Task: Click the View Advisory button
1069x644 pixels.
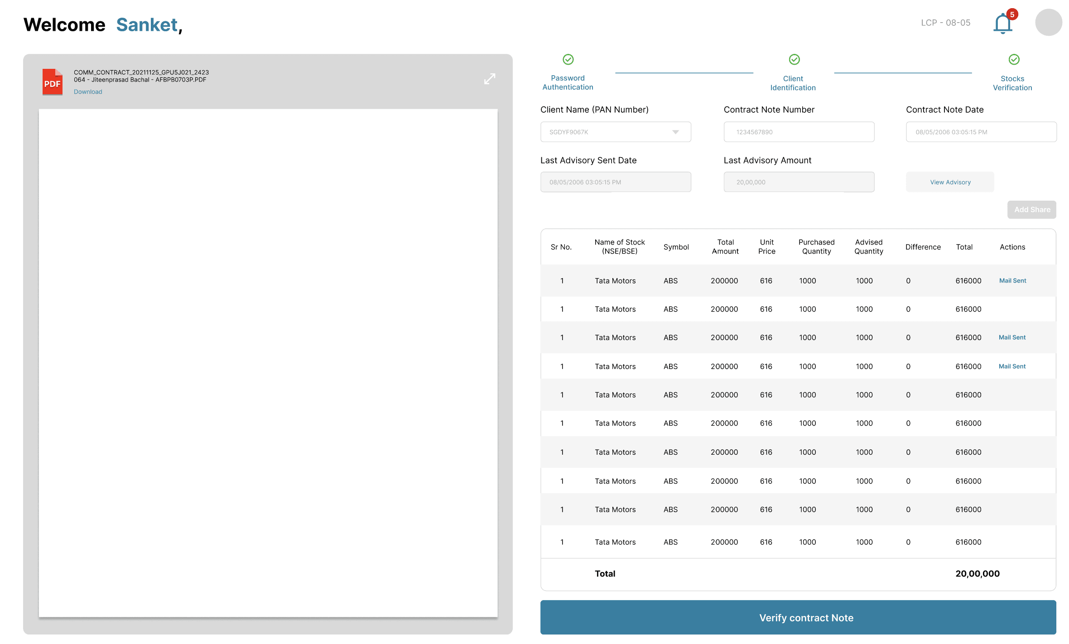Action: pyautogui.click(x=950, y=182)
